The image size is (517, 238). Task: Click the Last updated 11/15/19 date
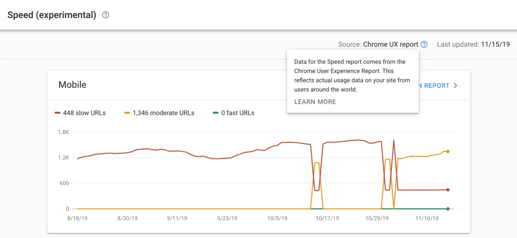click(x=495, y=44)
